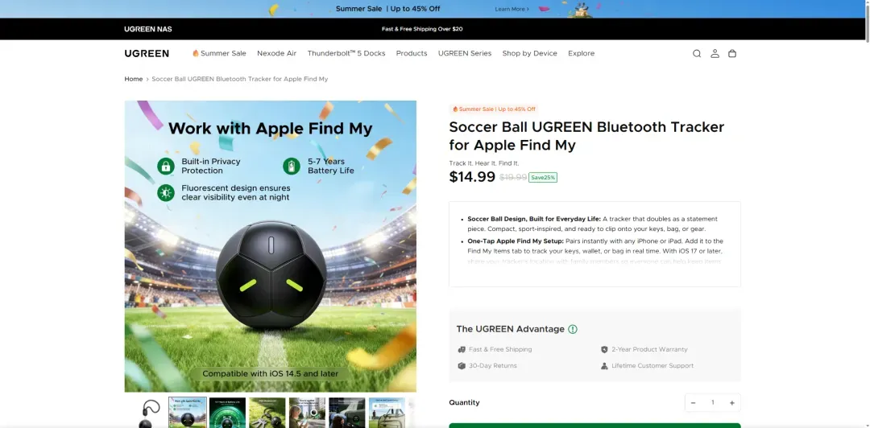Click the returns box icon

point(461,366)
